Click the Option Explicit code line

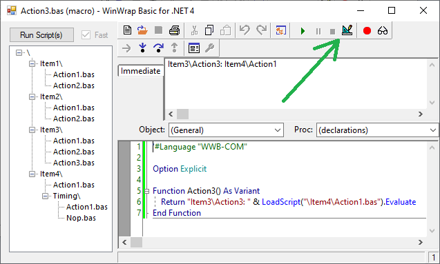(180, 169)
